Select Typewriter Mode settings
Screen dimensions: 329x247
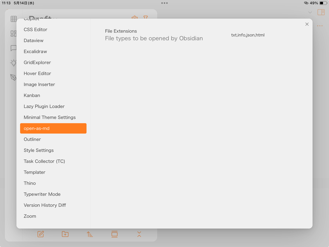(x=53, y=194)
